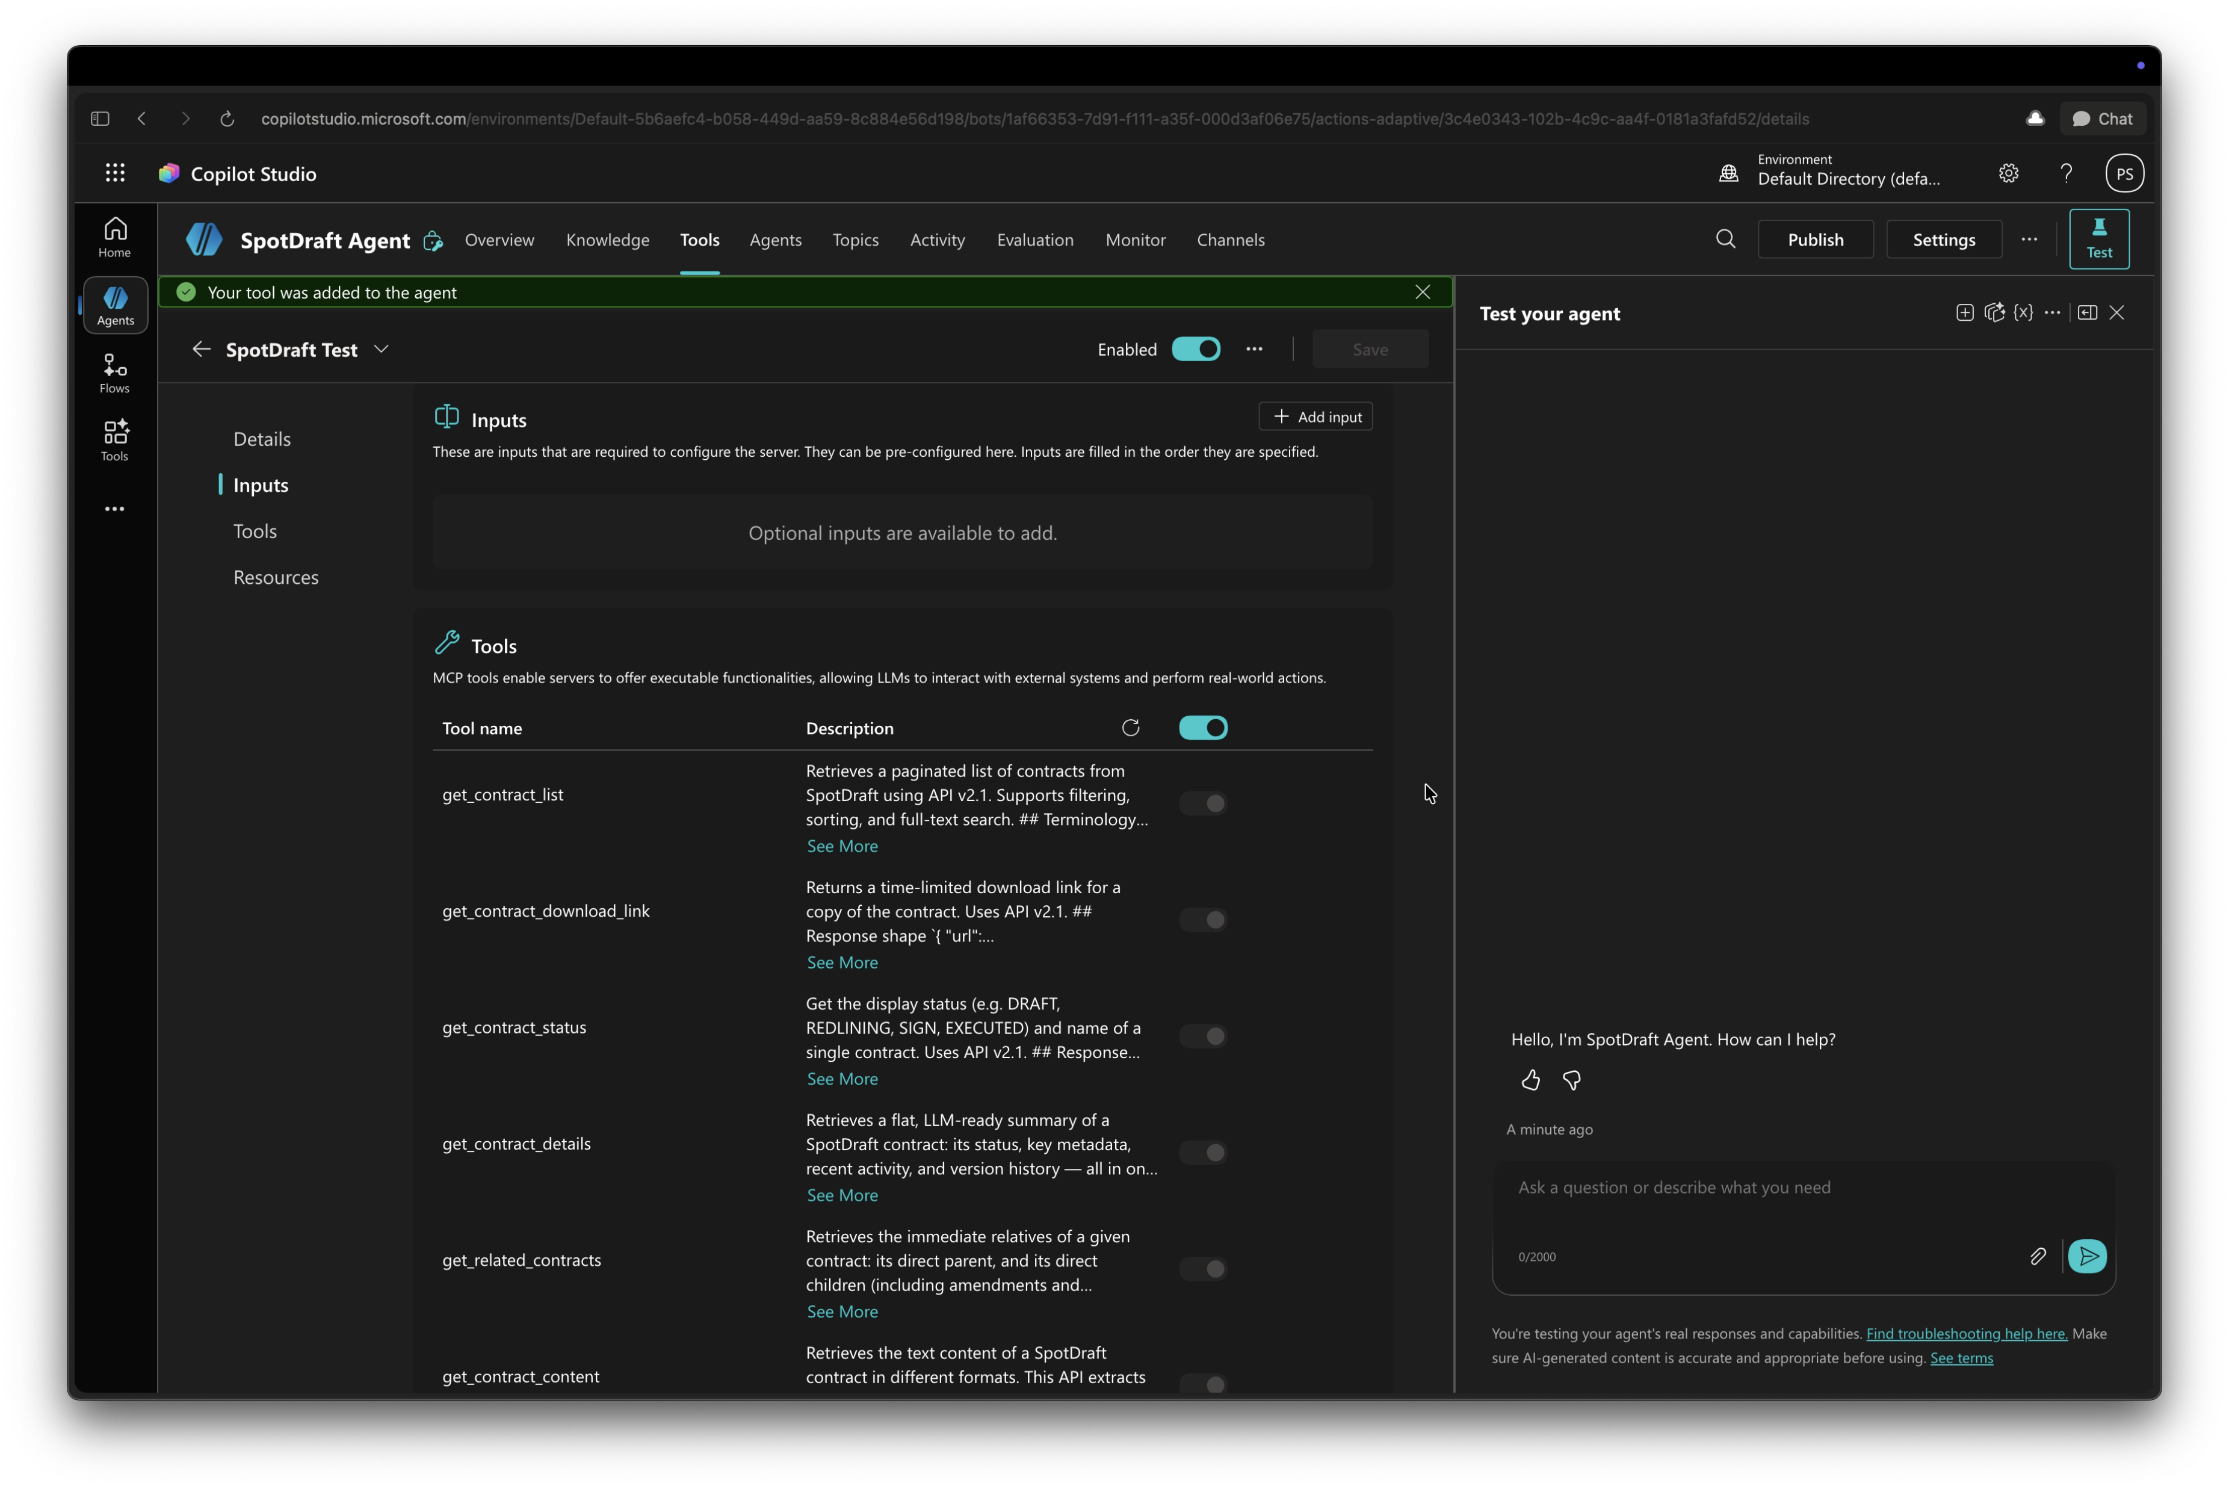Open the browser Chat button
The height and width of the screenshot is (1489, 2229).
coord(2102,119)
